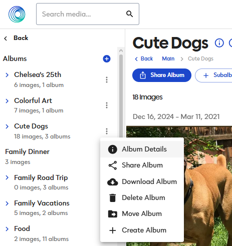Expand Colorful Art album
Image resolution: width=232 pixels, height=246 pixels.
tap(7, 101)
